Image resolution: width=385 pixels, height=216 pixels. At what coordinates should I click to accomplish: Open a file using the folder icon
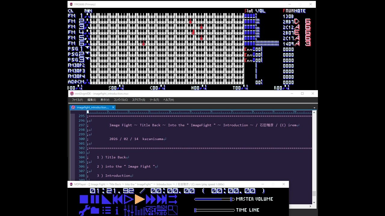click(x=95, y=210)
